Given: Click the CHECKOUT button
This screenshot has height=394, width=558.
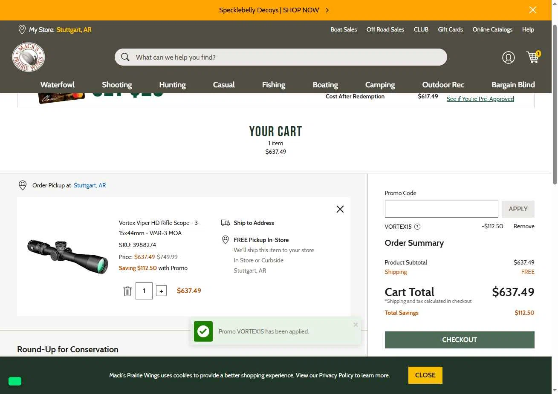Looking at the screenshot, I should [460, 340].
